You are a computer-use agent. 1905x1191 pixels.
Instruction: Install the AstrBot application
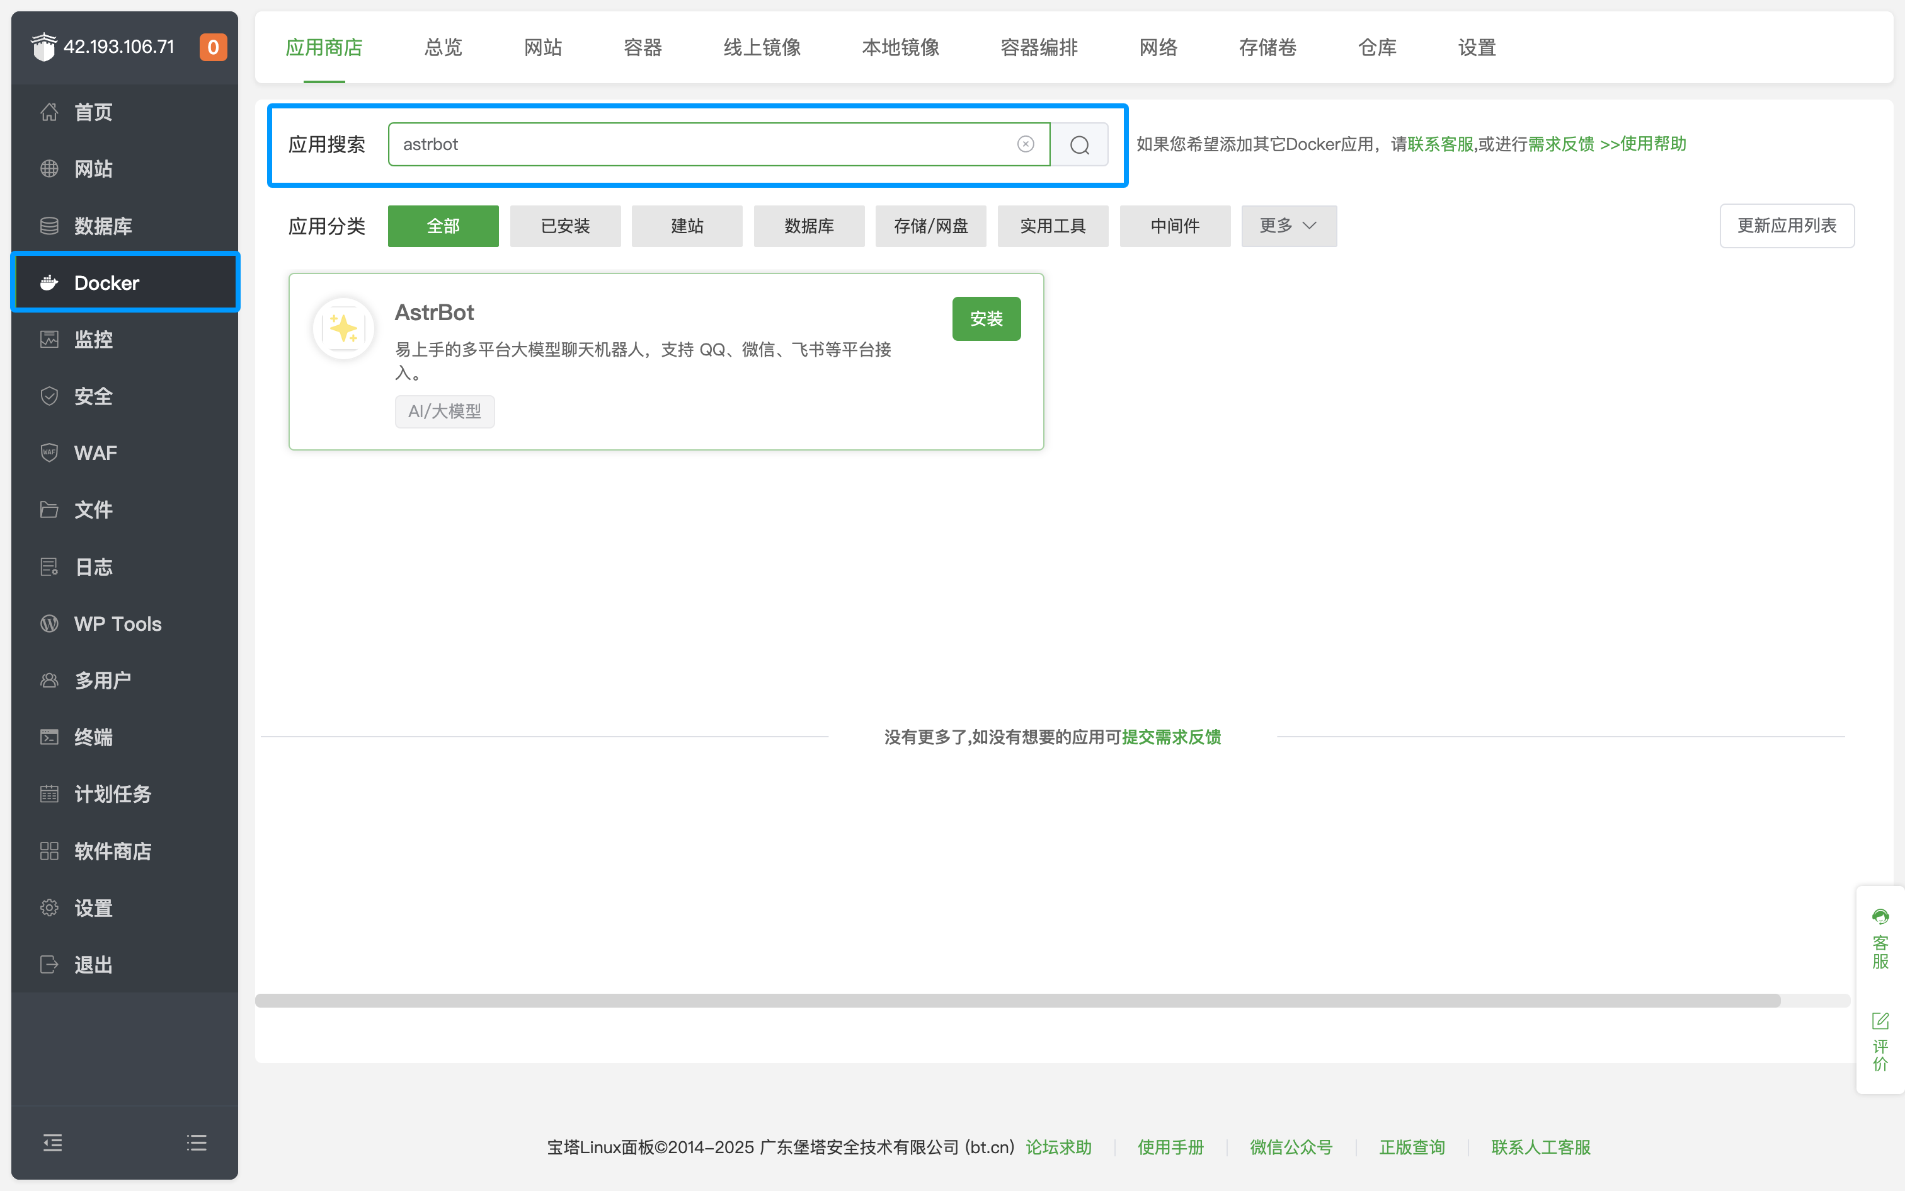pos(985,319)
